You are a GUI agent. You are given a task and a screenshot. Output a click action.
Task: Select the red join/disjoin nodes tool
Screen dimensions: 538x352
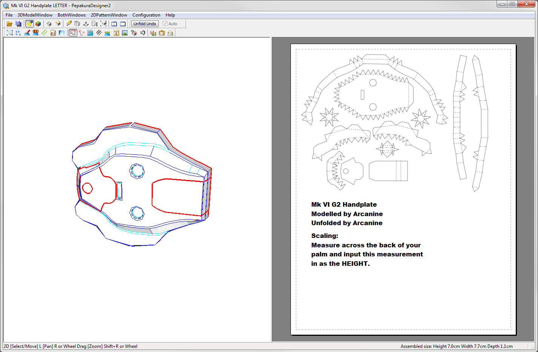pyautogui.click(x=81, y=33)
